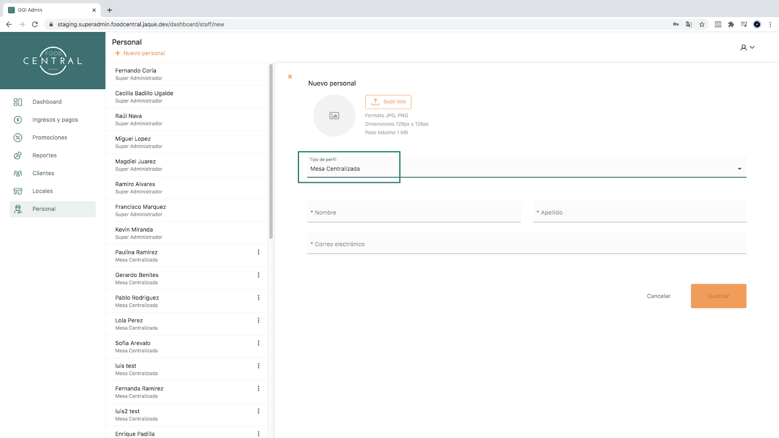Select Cecilia Badillo Ugalde in staff list
Screen dimensions: 779x438
(x=186, y=97)
